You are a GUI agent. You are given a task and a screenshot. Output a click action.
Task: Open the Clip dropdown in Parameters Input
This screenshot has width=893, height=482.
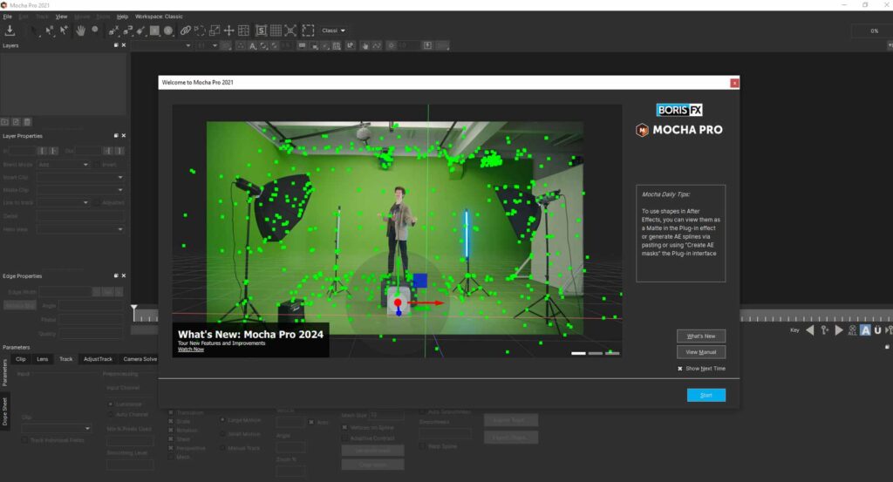coord(56,428)
